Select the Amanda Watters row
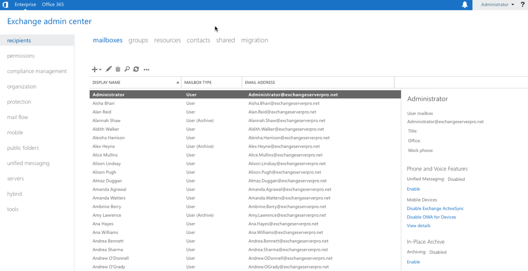 point(245,198)
